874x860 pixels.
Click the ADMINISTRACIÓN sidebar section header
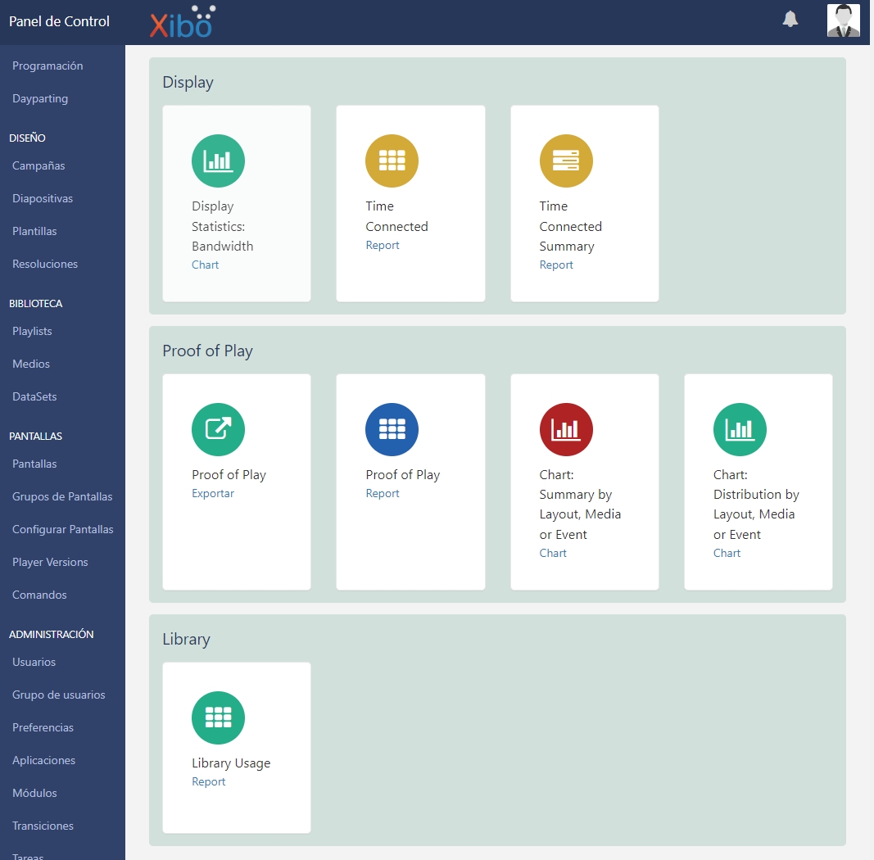point(52,634)
